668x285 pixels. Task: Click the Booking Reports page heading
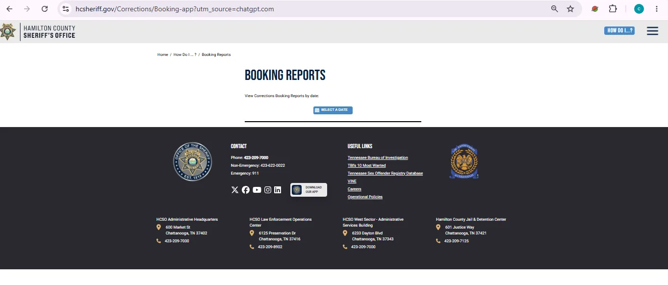pyautogui.click(x=285, y=75)
